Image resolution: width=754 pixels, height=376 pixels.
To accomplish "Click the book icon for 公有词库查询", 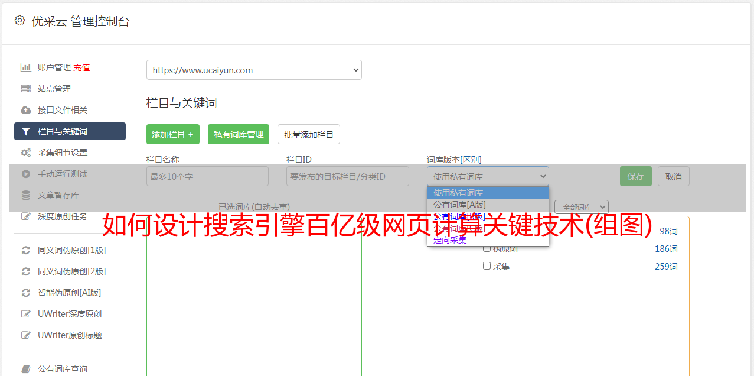I will (25, 369).
